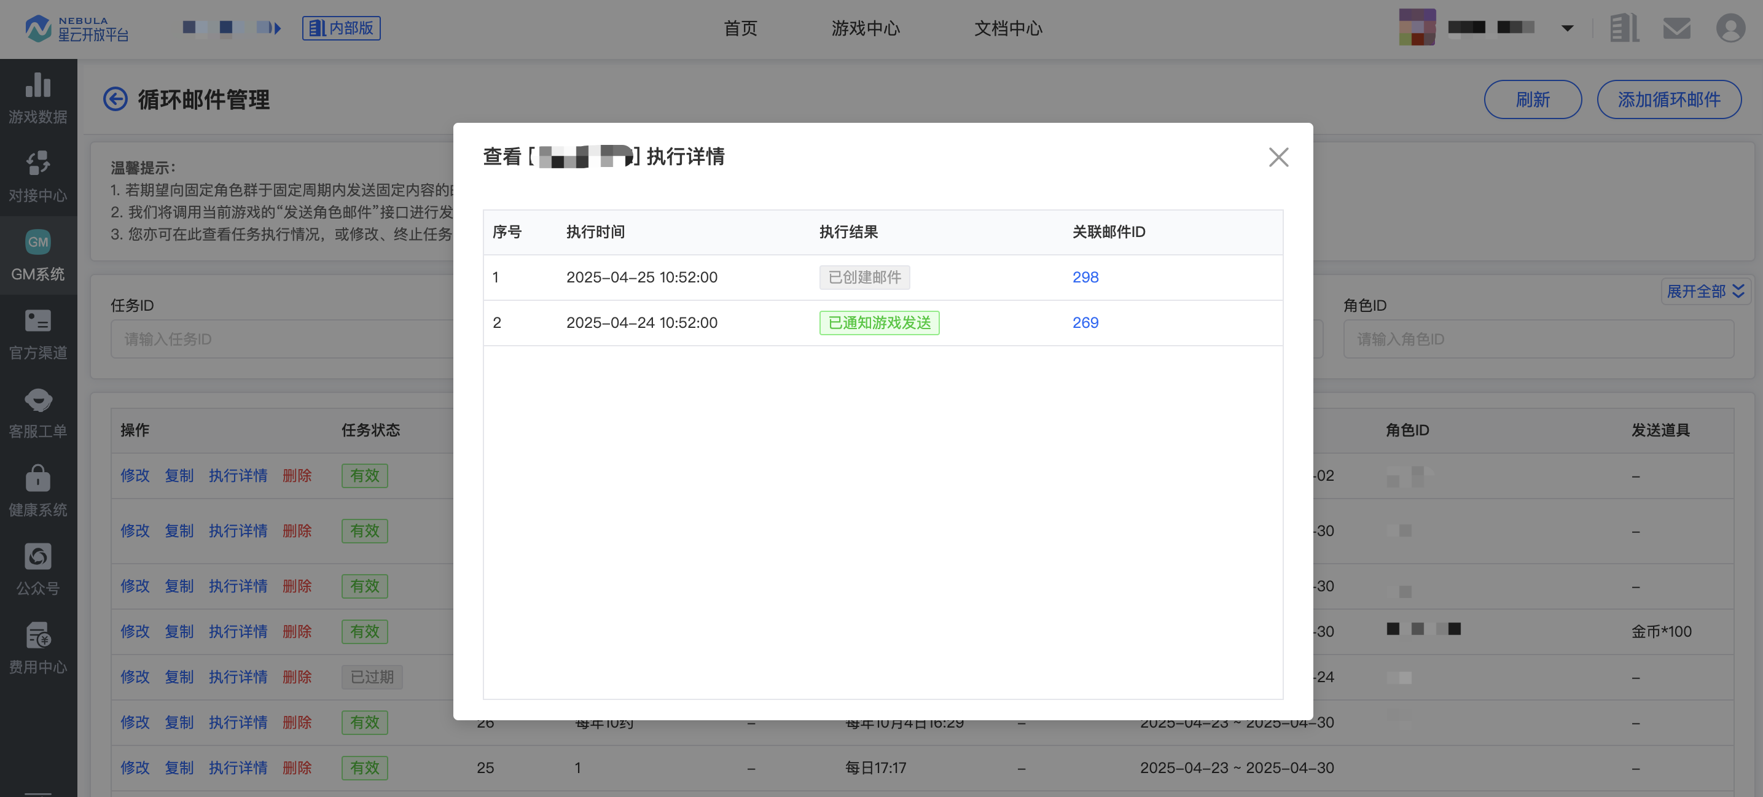Click the 关联邮件ID column header
This screenshot has height=797, width=1763.
pyautogui.click(x=1108, y=232)
